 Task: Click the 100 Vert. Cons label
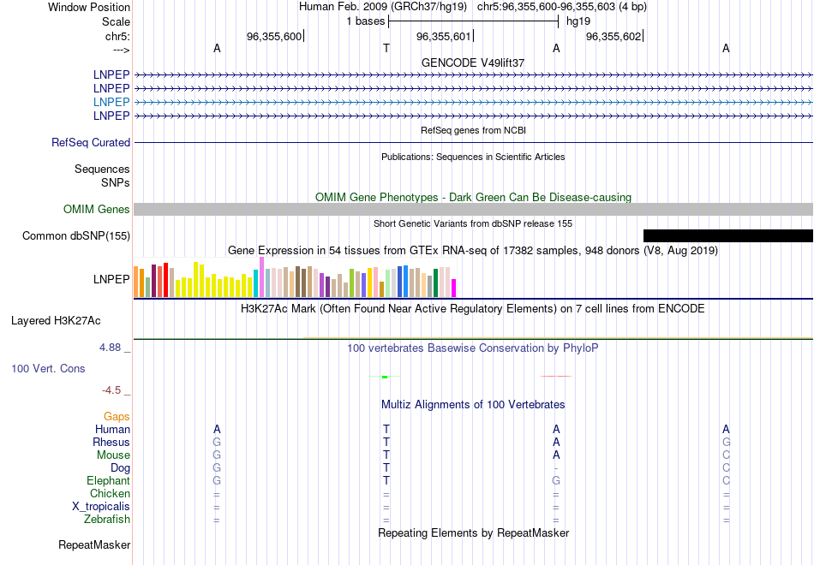pos(48,368)
